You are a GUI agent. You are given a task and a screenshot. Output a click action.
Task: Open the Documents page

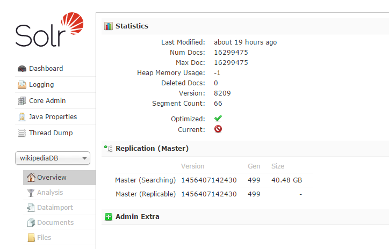55,223
